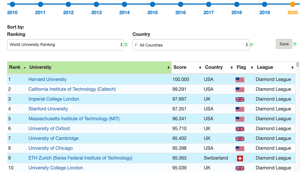Click the USA flag in MIT row
Viewport: 308px width, 172px height.
[240, 119]
